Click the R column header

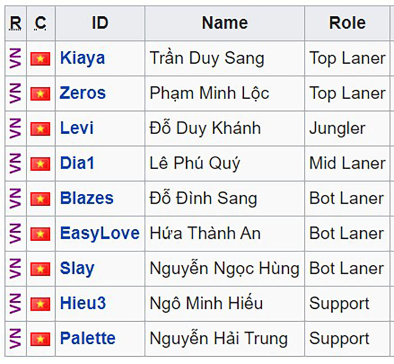point(15,23)
